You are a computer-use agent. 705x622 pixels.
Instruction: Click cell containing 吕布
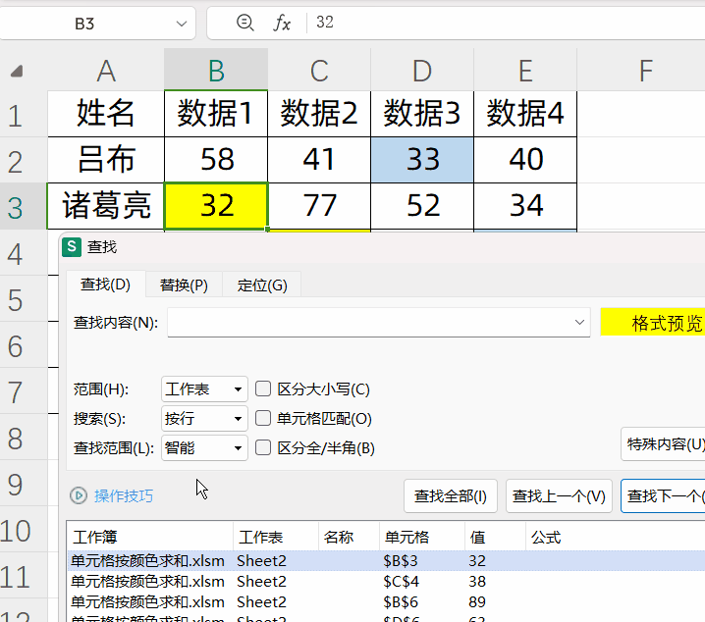click(x=106, y=160)
